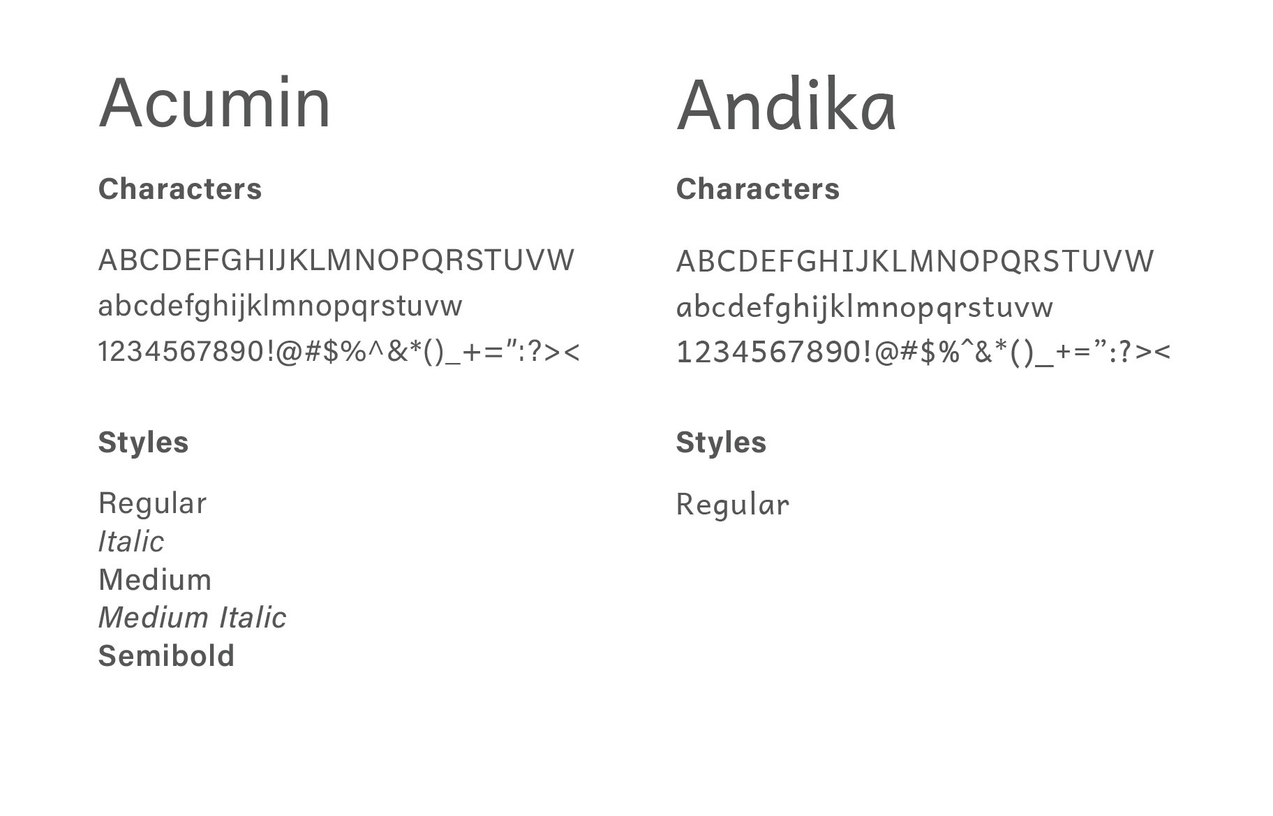This screenshot has height=816, width=1273.
Task: Click Andika's uppercase alphabet line
Action: [915, 262]
